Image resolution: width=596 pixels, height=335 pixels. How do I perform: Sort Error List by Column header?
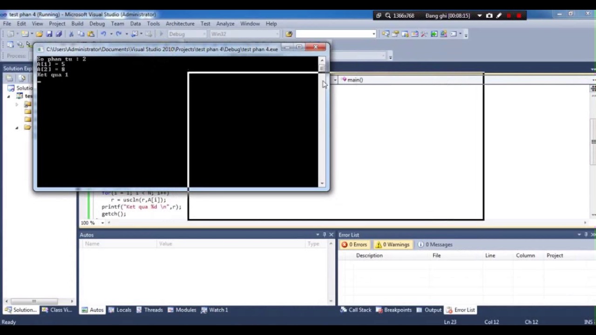pyautogui.click(x=525, y=255)
